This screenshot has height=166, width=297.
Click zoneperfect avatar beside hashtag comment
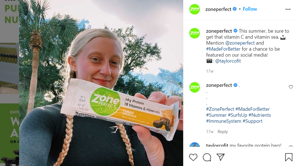[195, 87]
